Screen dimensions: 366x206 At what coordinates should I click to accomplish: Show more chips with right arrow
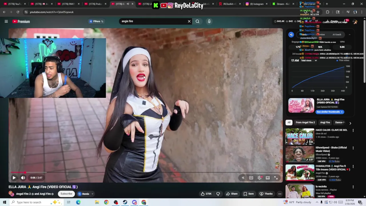coord(350,123)
